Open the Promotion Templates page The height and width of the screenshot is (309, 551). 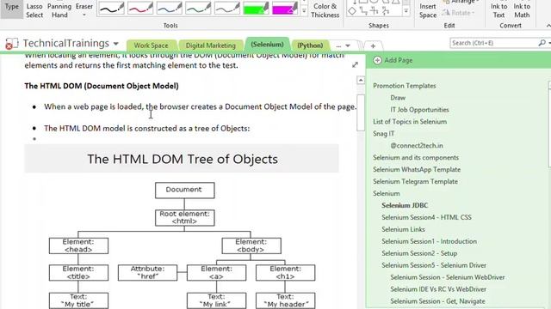pos(405,86)
